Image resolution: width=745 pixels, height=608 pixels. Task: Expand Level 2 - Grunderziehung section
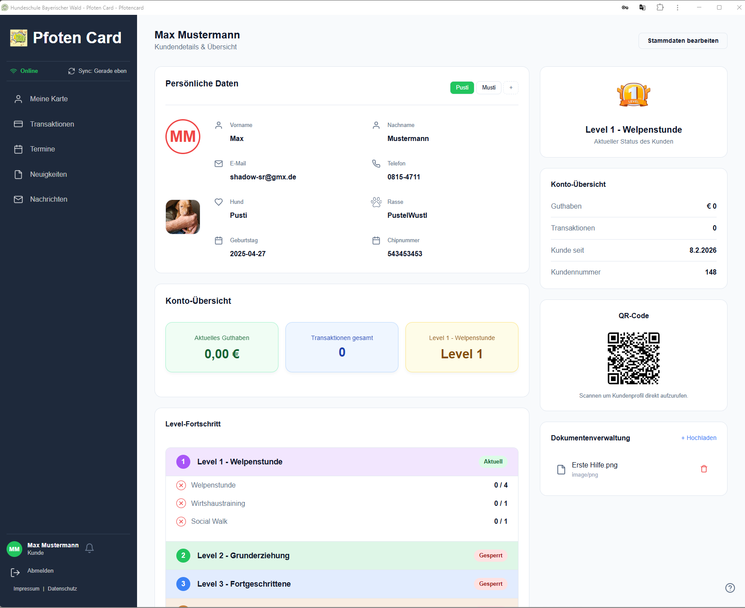341,556
